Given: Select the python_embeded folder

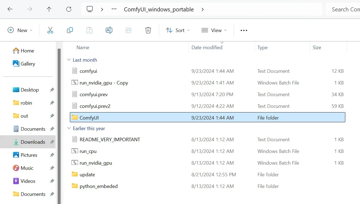Looking at the screenshot, I should click(207, 186).
